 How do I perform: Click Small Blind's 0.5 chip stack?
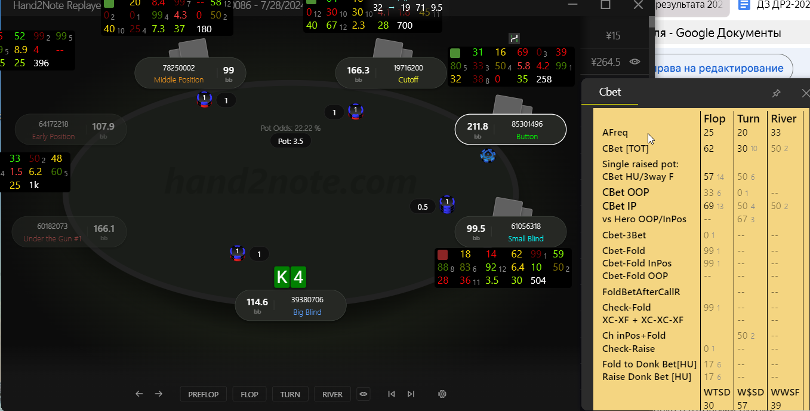[x=446, y=204]
